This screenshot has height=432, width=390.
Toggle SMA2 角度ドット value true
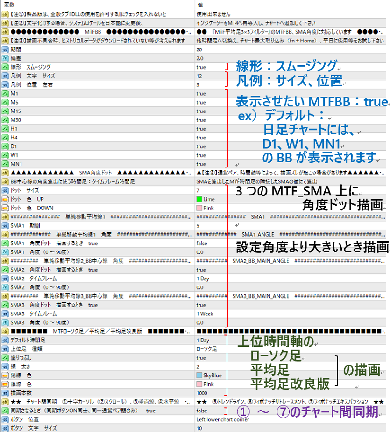201,270
